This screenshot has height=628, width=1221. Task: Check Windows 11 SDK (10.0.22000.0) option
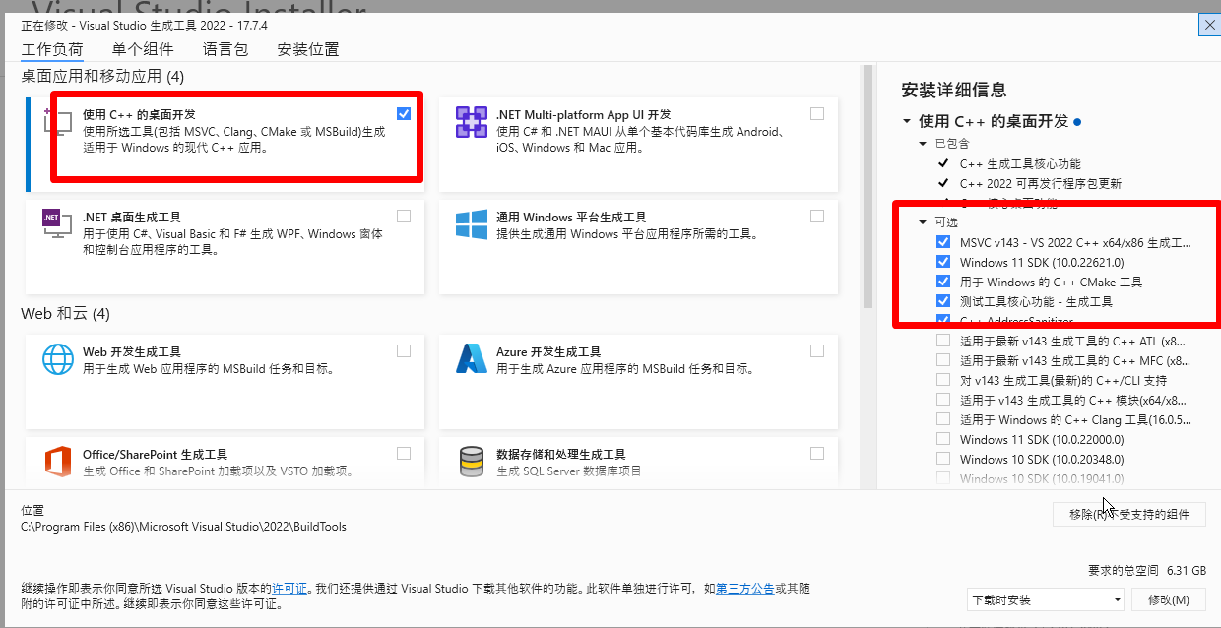pos(943,439)
